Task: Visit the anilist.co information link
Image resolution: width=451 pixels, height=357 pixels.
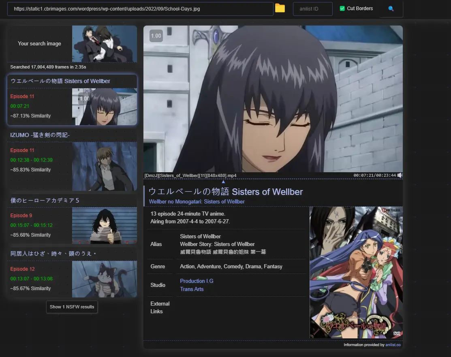Action: (x=393, y=344)
